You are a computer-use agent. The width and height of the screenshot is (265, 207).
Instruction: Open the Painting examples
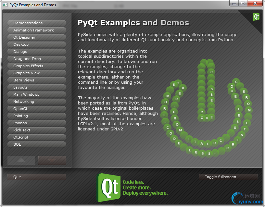coord(37,116)
